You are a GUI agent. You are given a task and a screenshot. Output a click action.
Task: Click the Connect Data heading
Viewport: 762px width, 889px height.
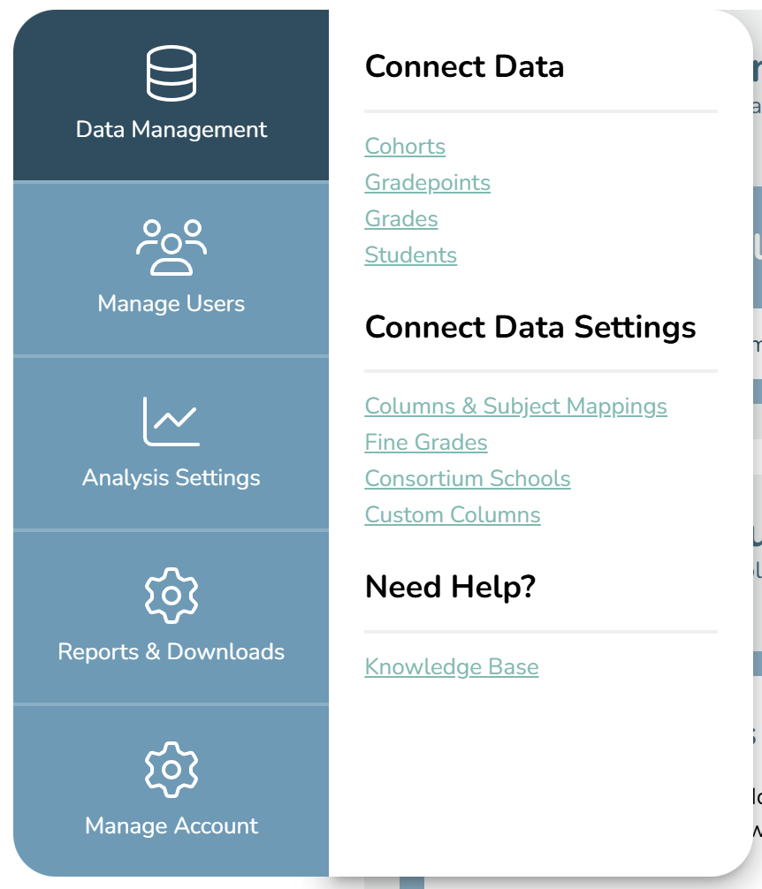(464, 66)
